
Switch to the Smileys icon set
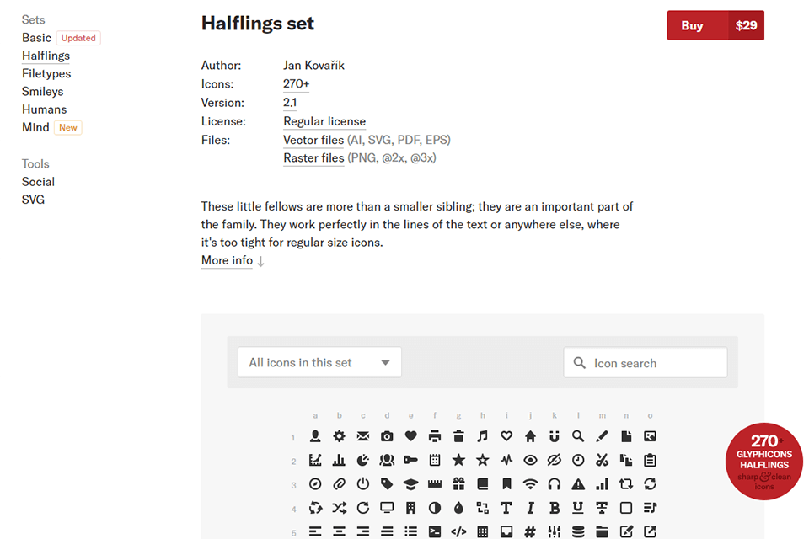[42, 91]
